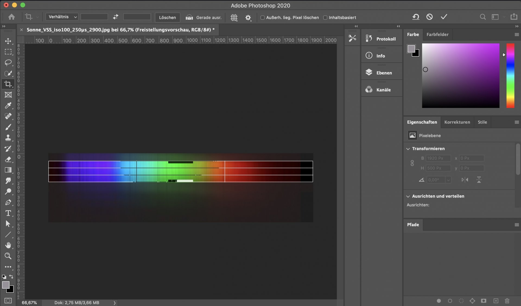Expand the status bar info arrow
Image resolution: width=521 pixels, height=306 pixels.
115,303
